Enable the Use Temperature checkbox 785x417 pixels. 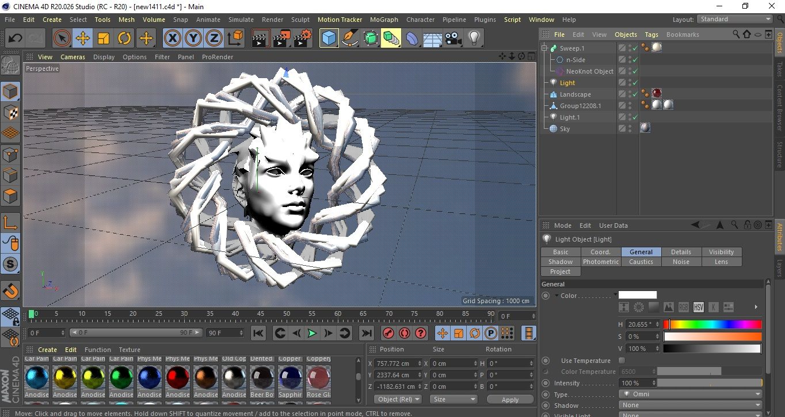click(622, 361)
